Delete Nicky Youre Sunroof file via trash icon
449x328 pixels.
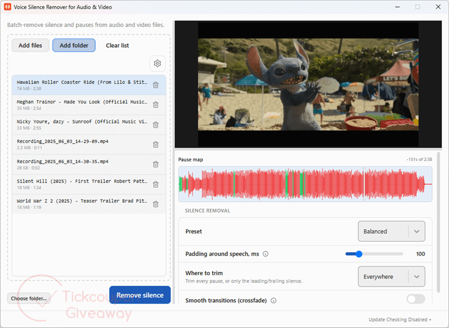156,125
